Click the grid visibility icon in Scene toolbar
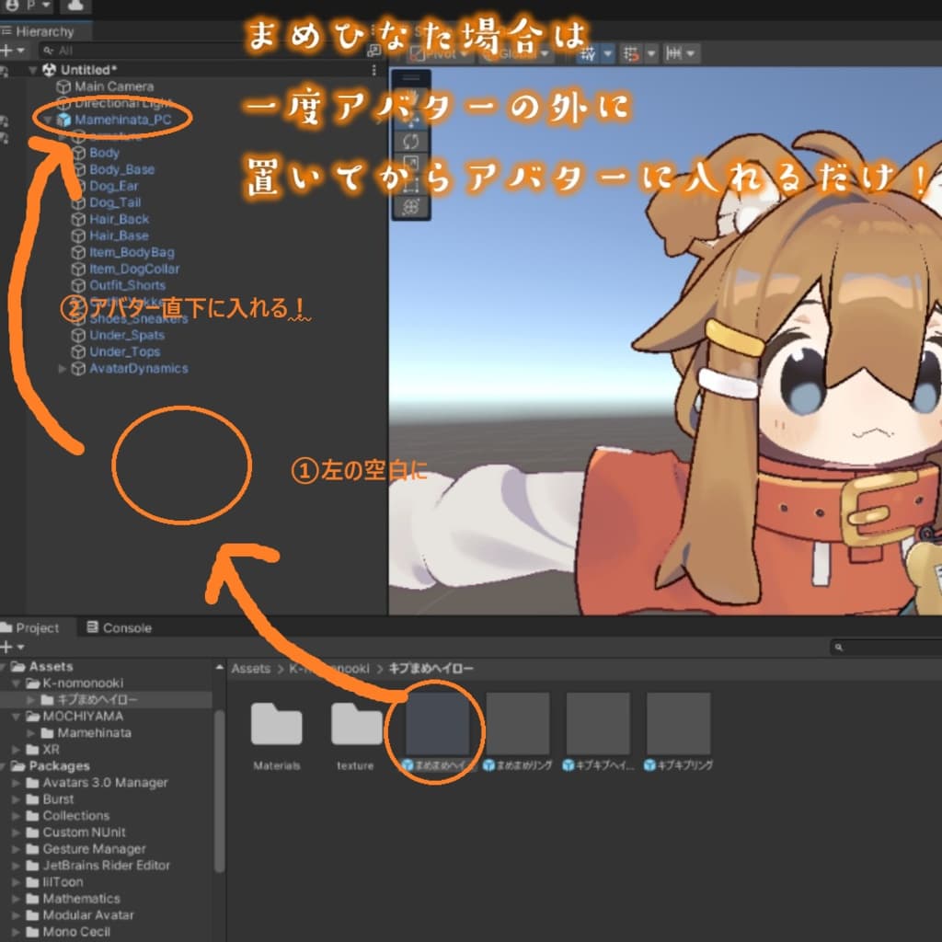 [587, 53]
